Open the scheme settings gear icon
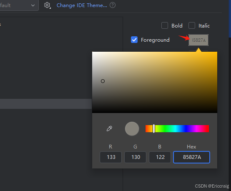The height and width of the screenshot is (191, 231). pyautogui.click(x=47, y=5)
